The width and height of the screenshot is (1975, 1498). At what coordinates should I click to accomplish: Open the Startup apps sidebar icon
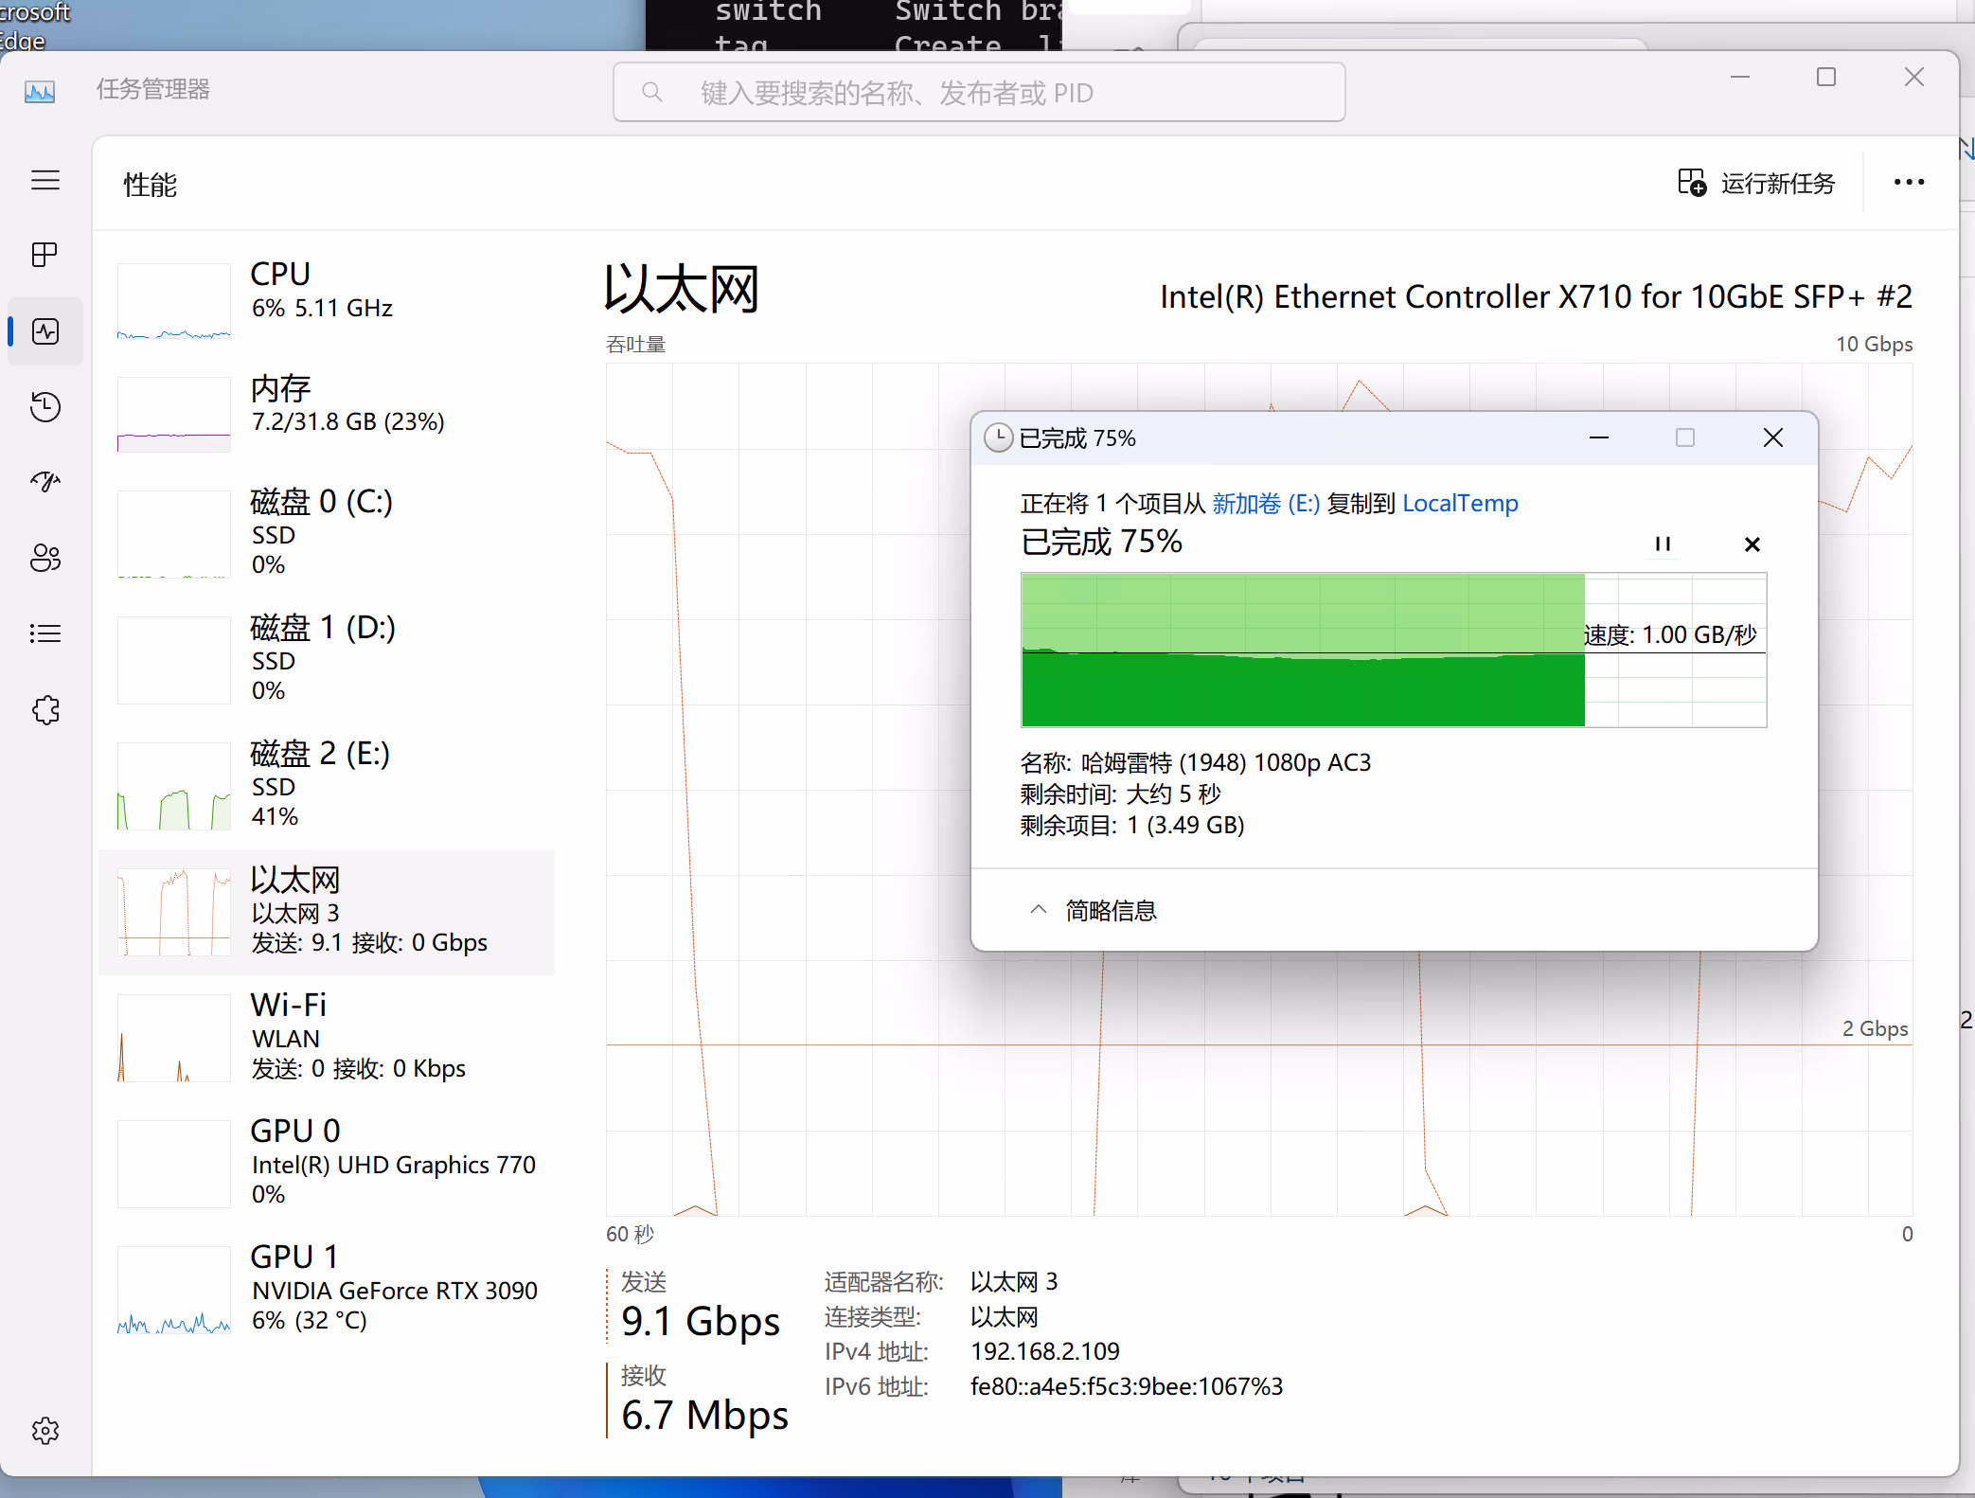pyautogui.click(x=44, y=482)
